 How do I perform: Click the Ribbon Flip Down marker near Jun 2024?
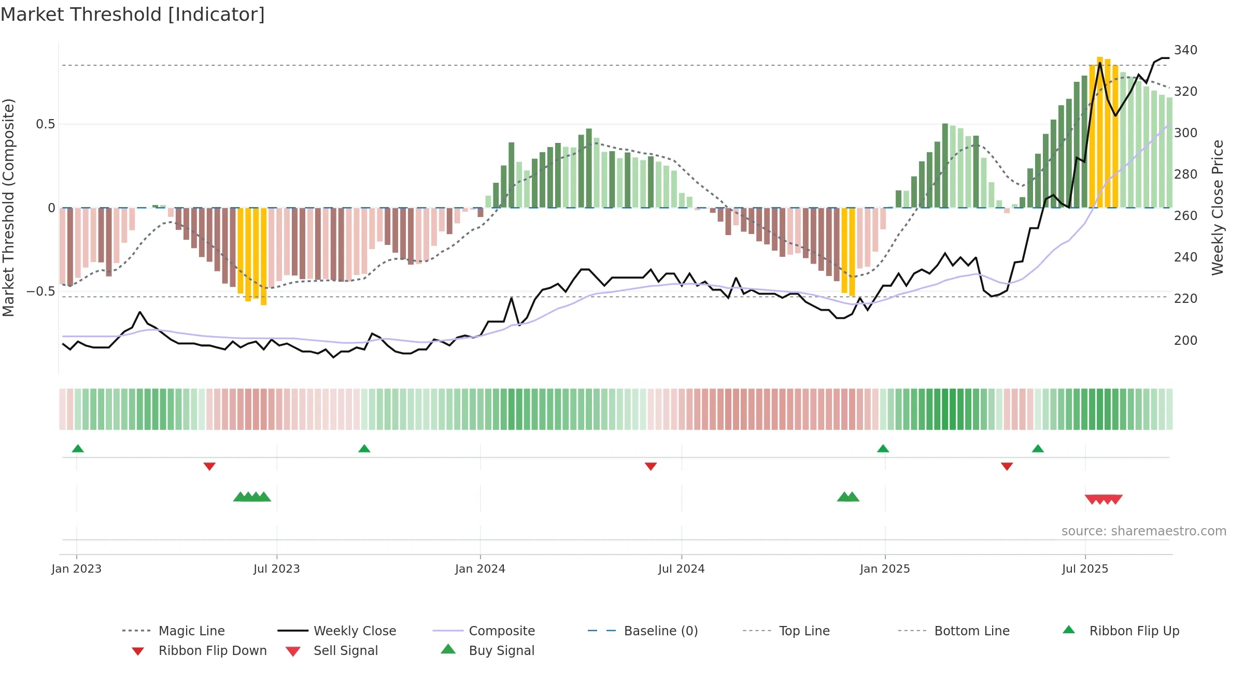point(651,467)
